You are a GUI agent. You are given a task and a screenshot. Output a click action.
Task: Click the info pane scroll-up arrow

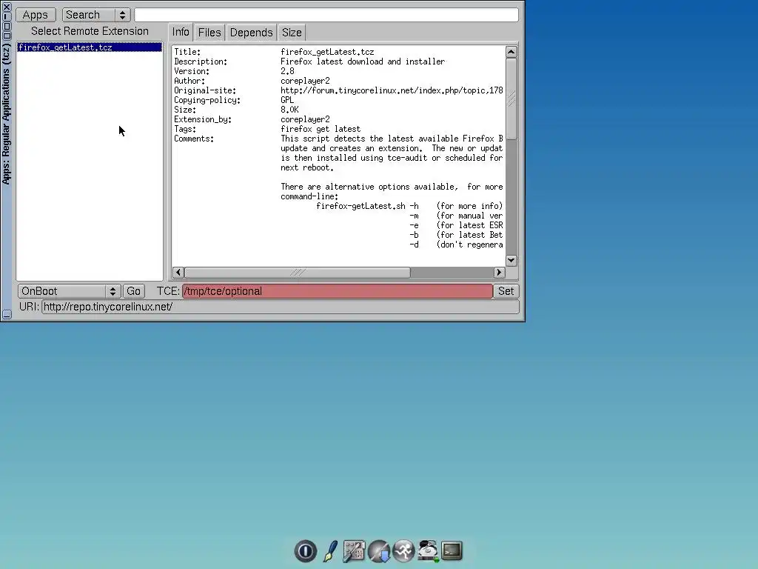512,52
